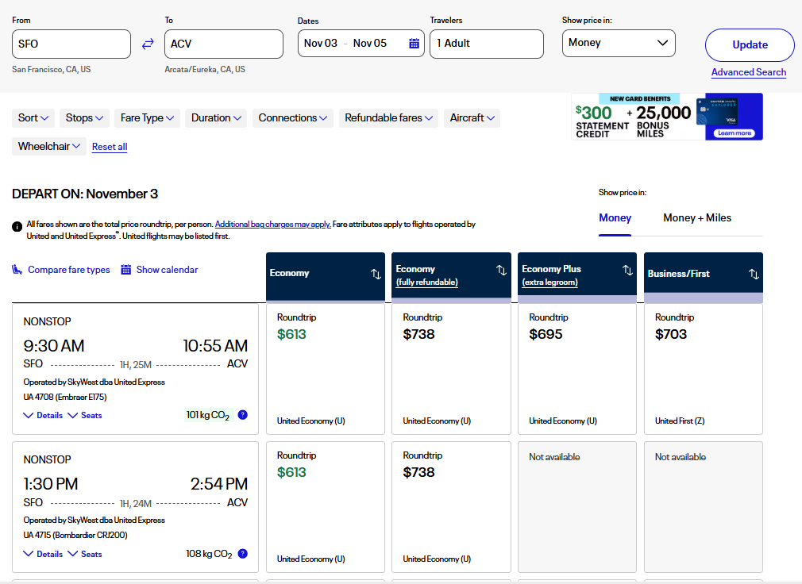Sort the Business/First fare column
Image resolution: width=802 pixels, height=584 pixels.
754,274
